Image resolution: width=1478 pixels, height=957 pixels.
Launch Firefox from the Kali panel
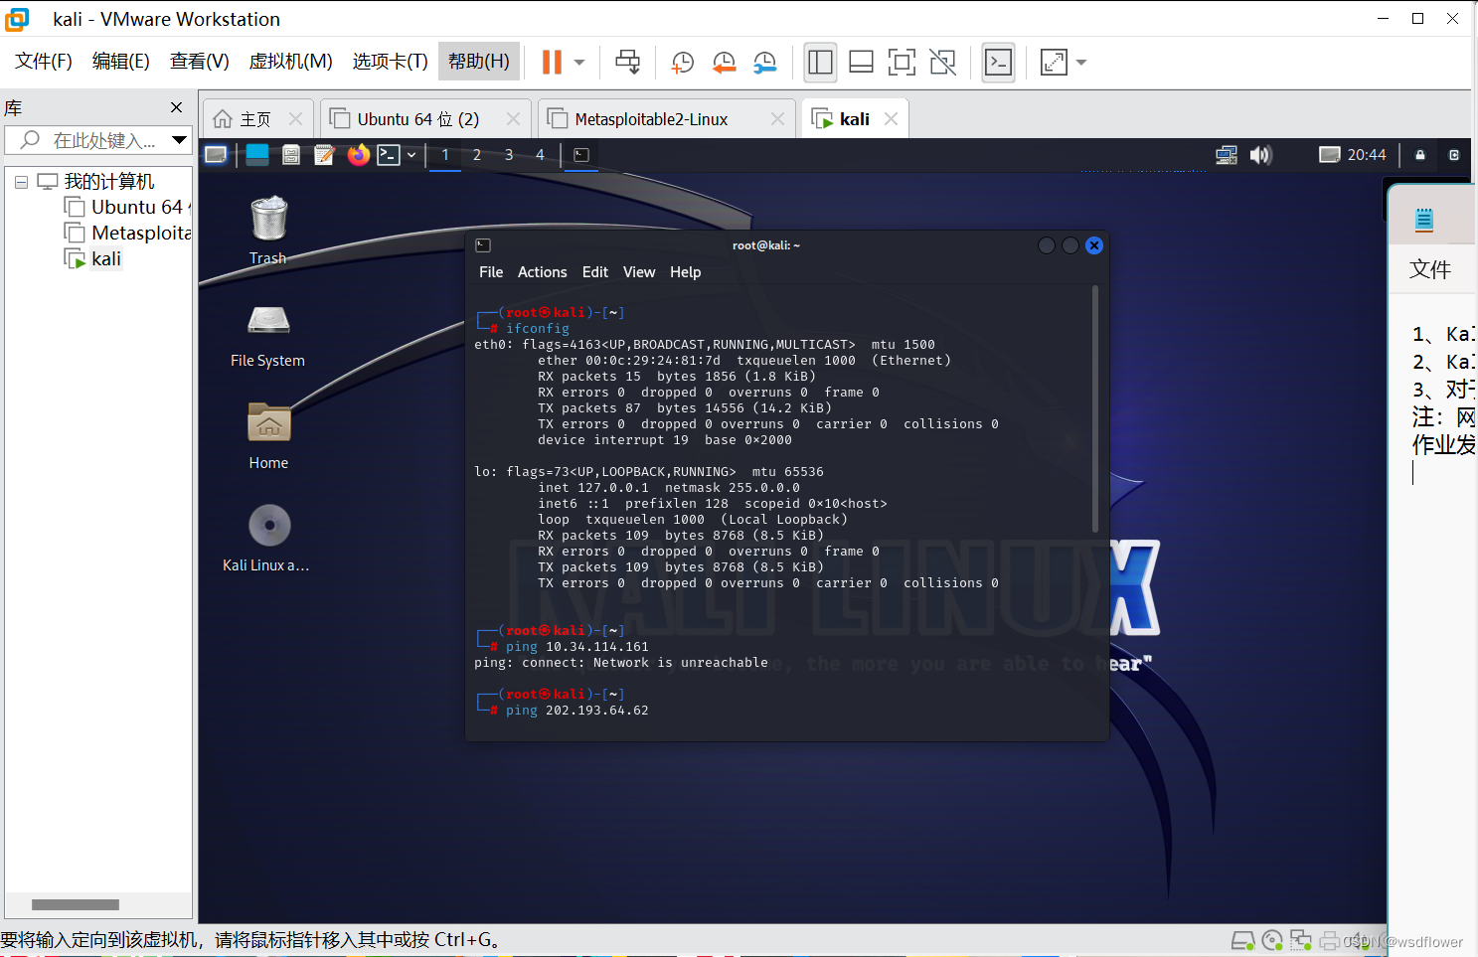pyautogui.click(x=358, y=154)
